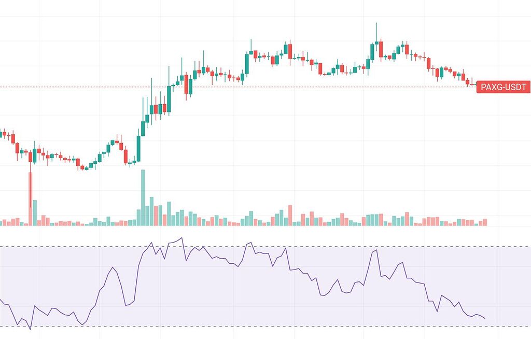
Task: Click the lowest trough of the RSI line
Action: coord(30,329)
